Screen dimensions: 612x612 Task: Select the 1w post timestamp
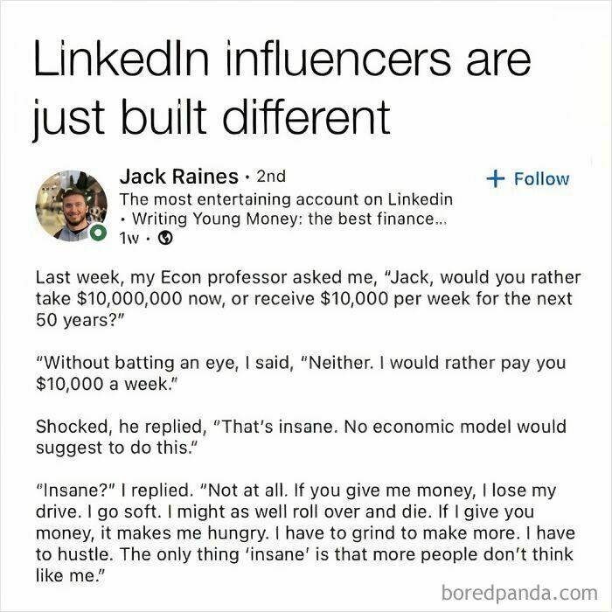pyautogui.click(x=129, y=239)
